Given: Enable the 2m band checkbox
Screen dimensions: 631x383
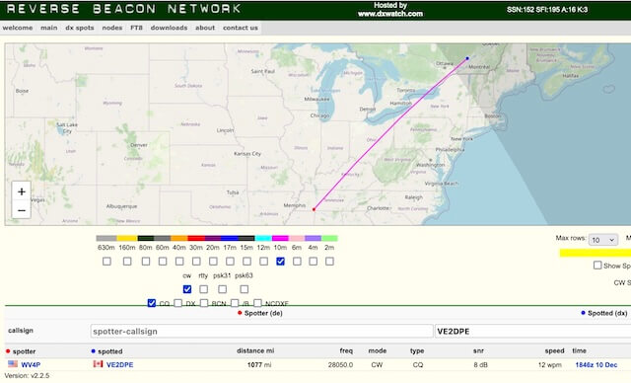Looking at the screenshot, I should pyautogui.click(x=329, y=262).
